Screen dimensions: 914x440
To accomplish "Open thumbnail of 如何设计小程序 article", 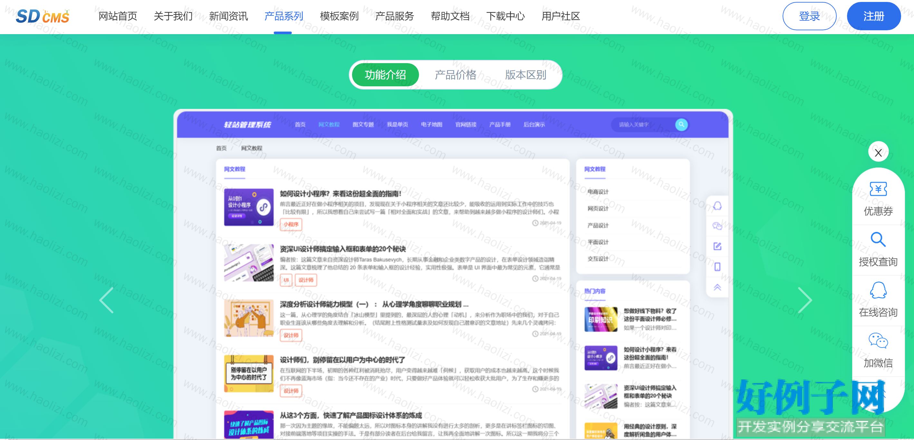I will coord(249,207).
